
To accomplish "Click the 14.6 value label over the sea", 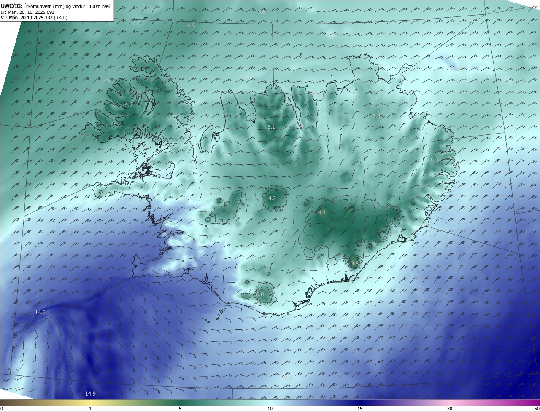I will (x=40, y=312).
